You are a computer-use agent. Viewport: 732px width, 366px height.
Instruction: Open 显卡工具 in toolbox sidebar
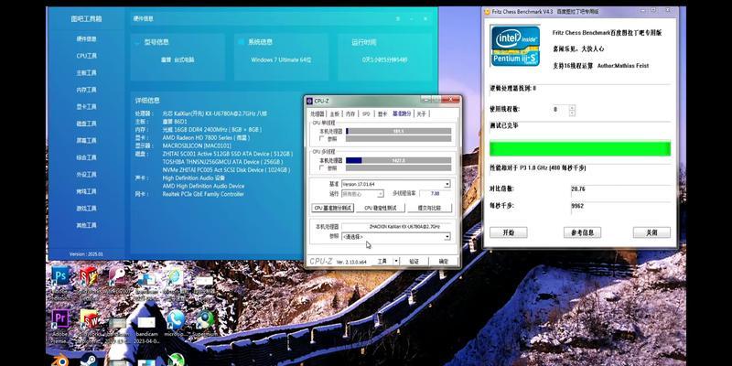(x=86, y=106)
